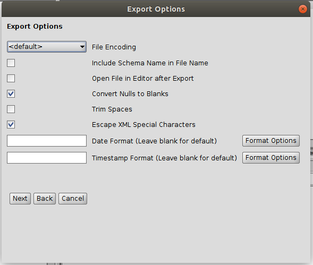Click the Trim Spaces label text
313x265 pixels.
pyautogui.click(x=112, y=109)
